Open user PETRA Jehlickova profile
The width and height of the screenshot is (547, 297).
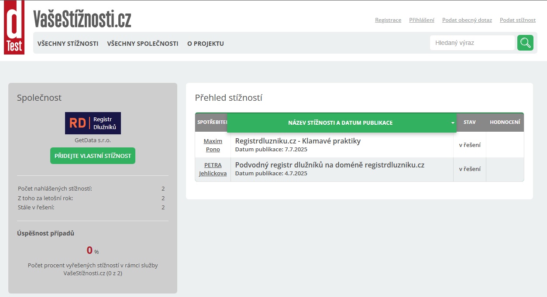[213, 169]
